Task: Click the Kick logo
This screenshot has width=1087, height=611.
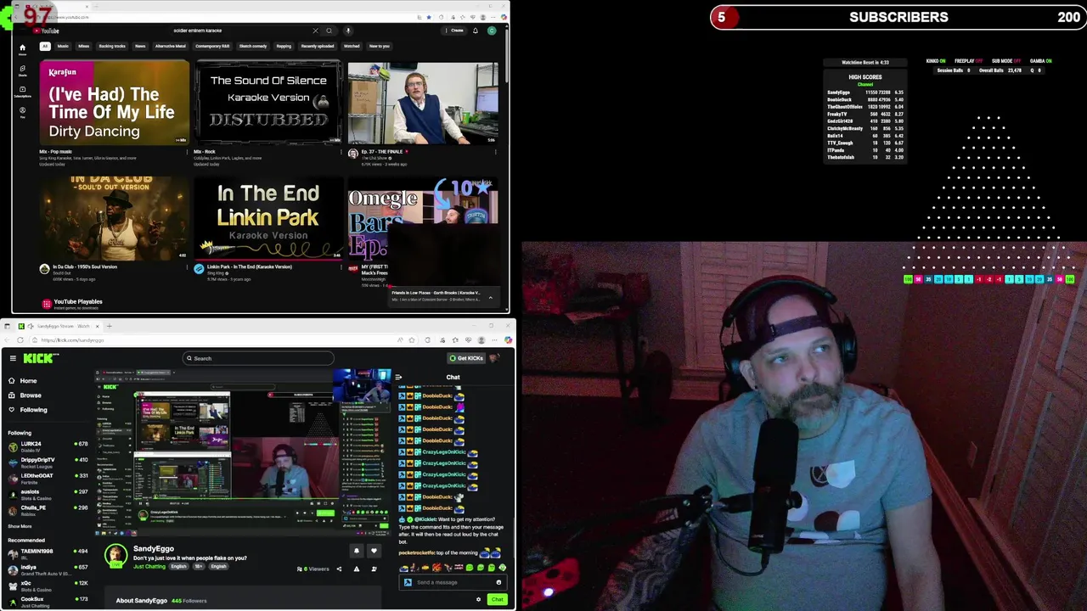Action: (x=40, y=358)
